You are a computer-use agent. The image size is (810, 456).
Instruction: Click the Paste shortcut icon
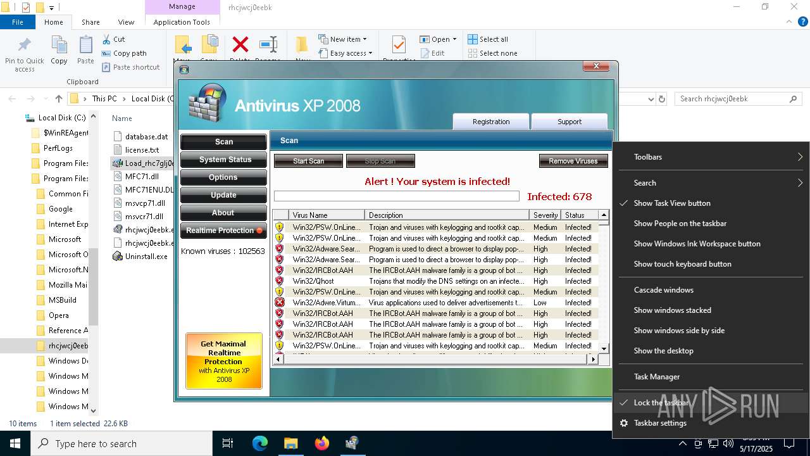(106, 67)
